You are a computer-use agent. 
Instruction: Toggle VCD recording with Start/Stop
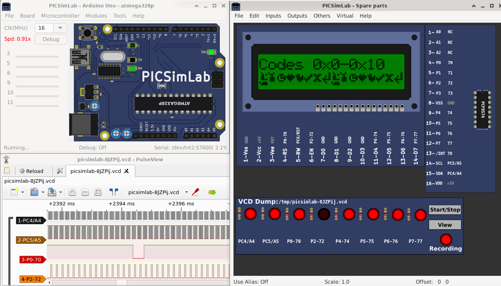(445, 210)
